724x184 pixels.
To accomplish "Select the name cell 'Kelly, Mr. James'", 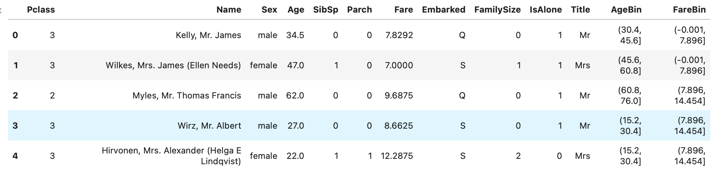I will coord(208,35).
